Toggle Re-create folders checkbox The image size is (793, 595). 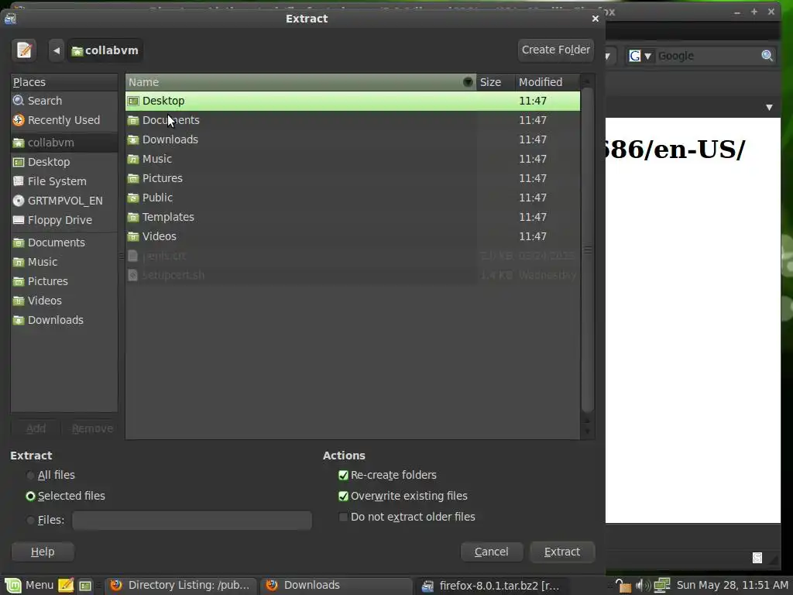coord(387,475)
